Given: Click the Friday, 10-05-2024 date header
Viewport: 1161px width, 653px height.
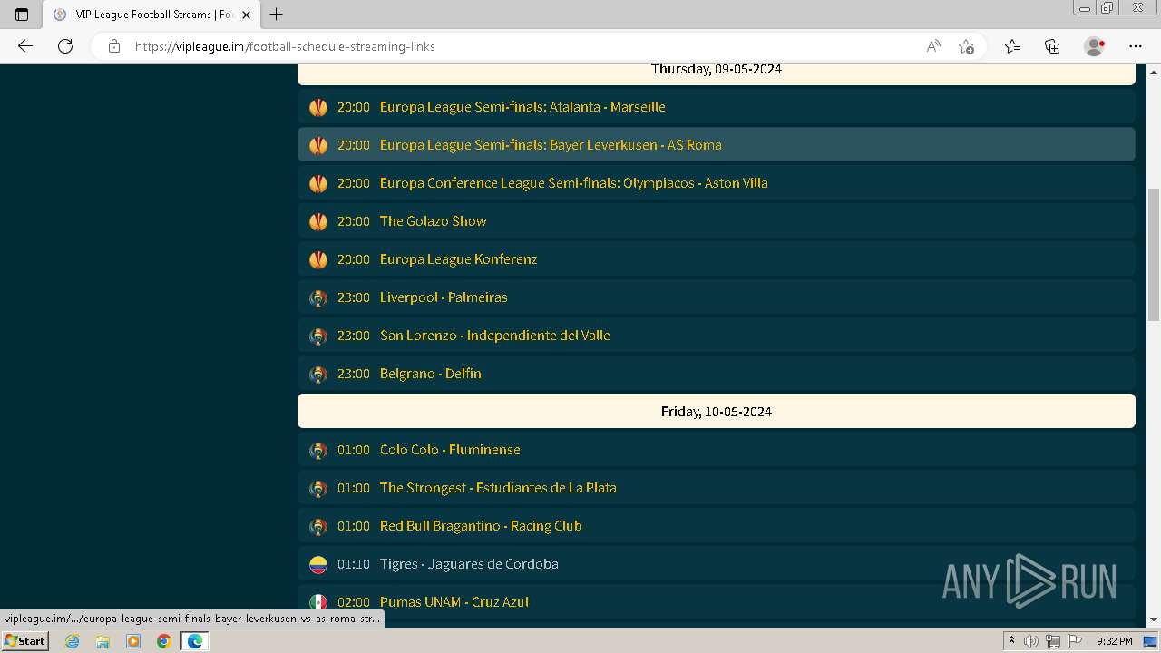Looking at the screenshot, I should [717, 411].
